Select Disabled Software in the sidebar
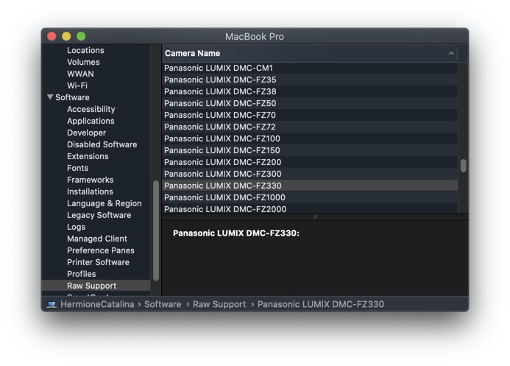The height and width of the screenshot is (366, 510). [x=102, y=144]
